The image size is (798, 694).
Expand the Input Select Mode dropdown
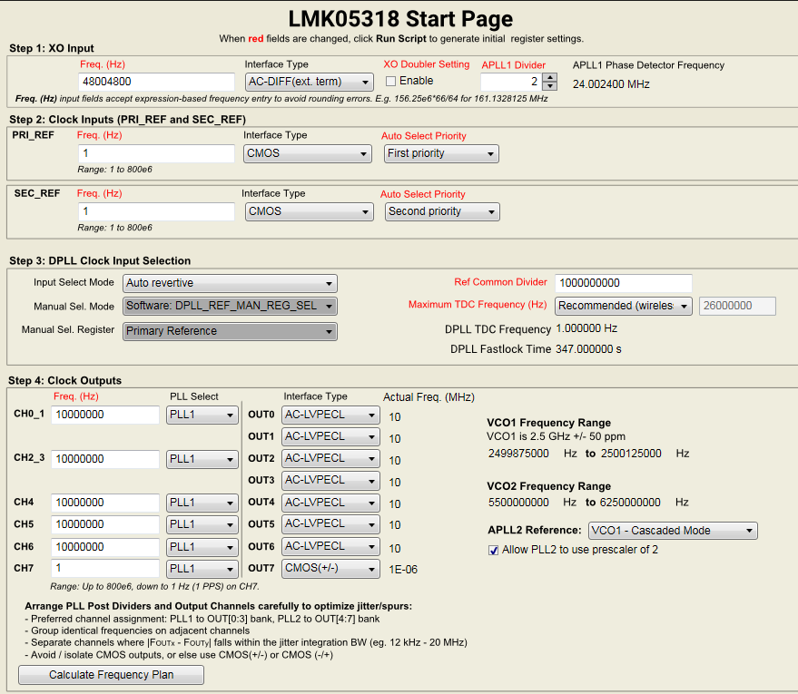click(230, 283)
